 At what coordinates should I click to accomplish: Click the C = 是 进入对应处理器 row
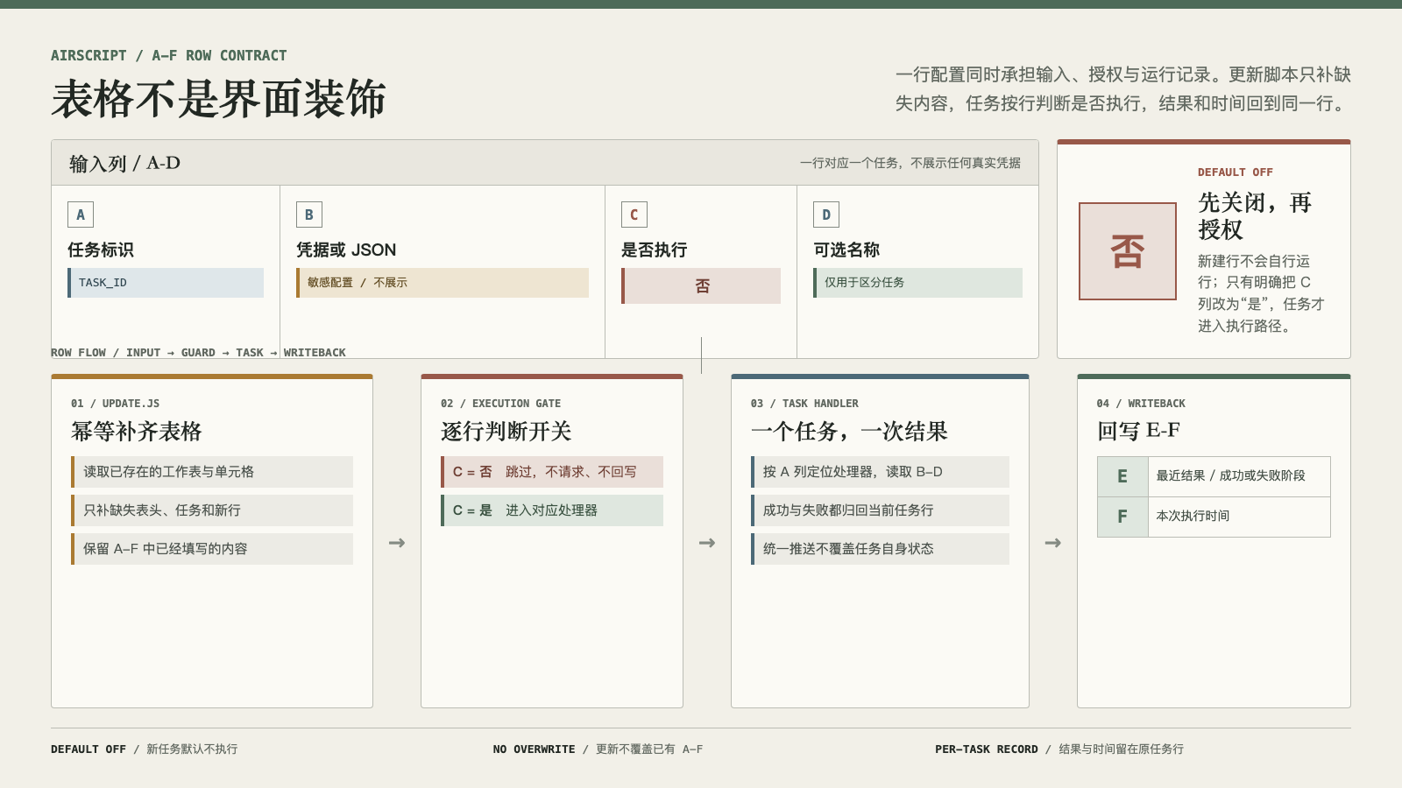point(552,510)
